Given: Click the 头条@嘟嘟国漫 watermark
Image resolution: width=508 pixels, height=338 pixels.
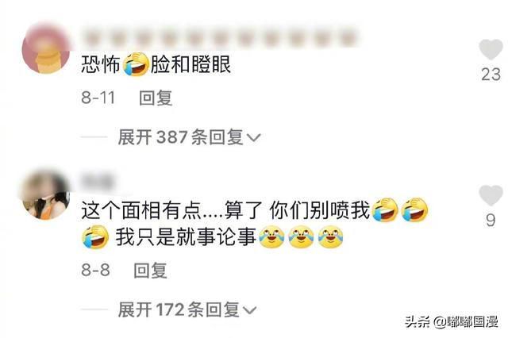Looking at the screenshot, I should [451, 322].
